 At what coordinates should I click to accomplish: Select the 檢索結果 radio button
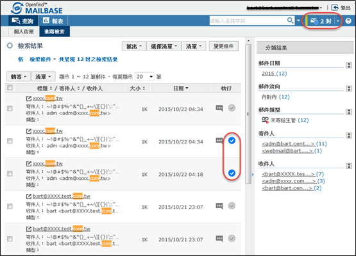click(10, 45)
